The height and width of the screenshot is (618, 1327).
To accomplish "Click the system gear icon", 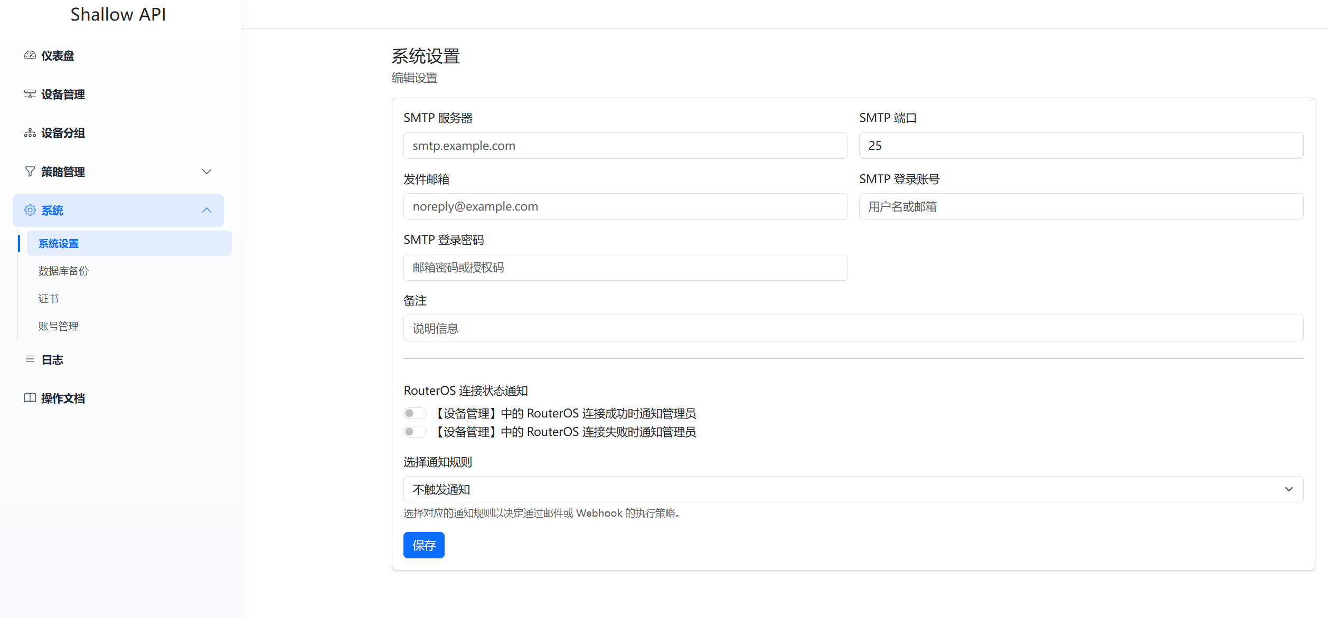I will (x=30, y=210).
